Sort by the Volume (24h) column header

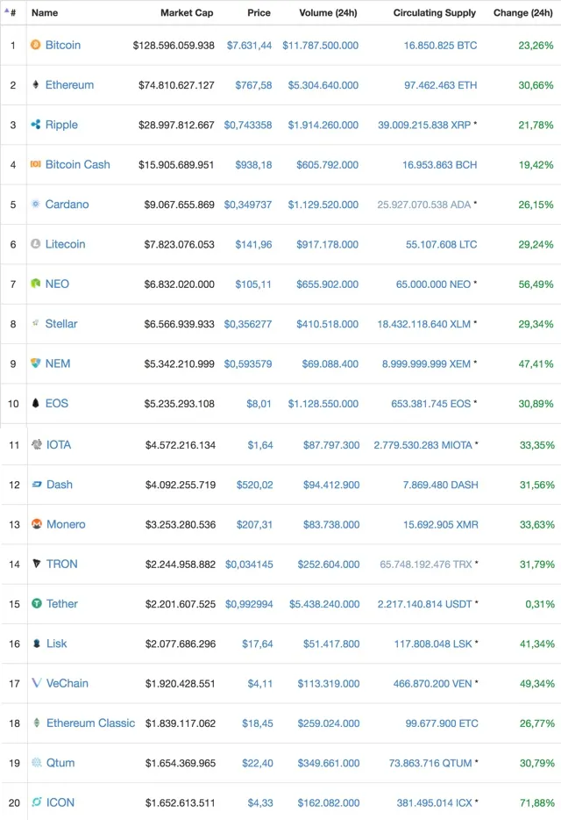pos(328,12)
